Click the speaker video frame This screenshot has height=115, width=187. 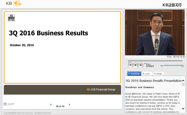[155, 32]
